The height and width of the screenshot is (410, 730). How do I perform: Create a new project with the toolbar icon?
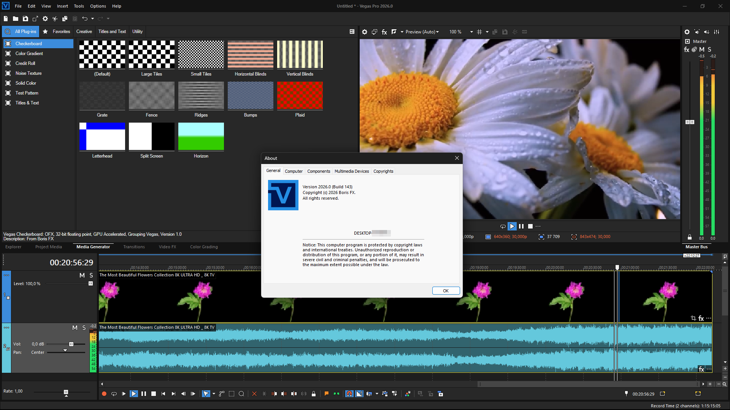point(6,19)
